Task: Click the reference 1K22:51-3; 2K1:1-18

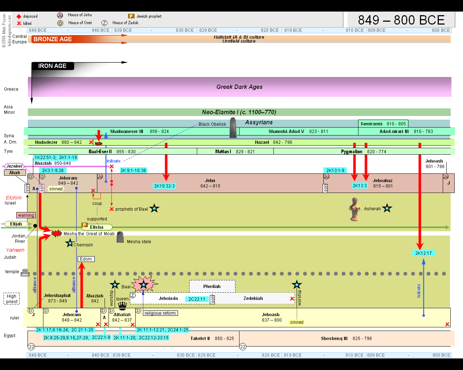Action: click(x=56, y=158)
